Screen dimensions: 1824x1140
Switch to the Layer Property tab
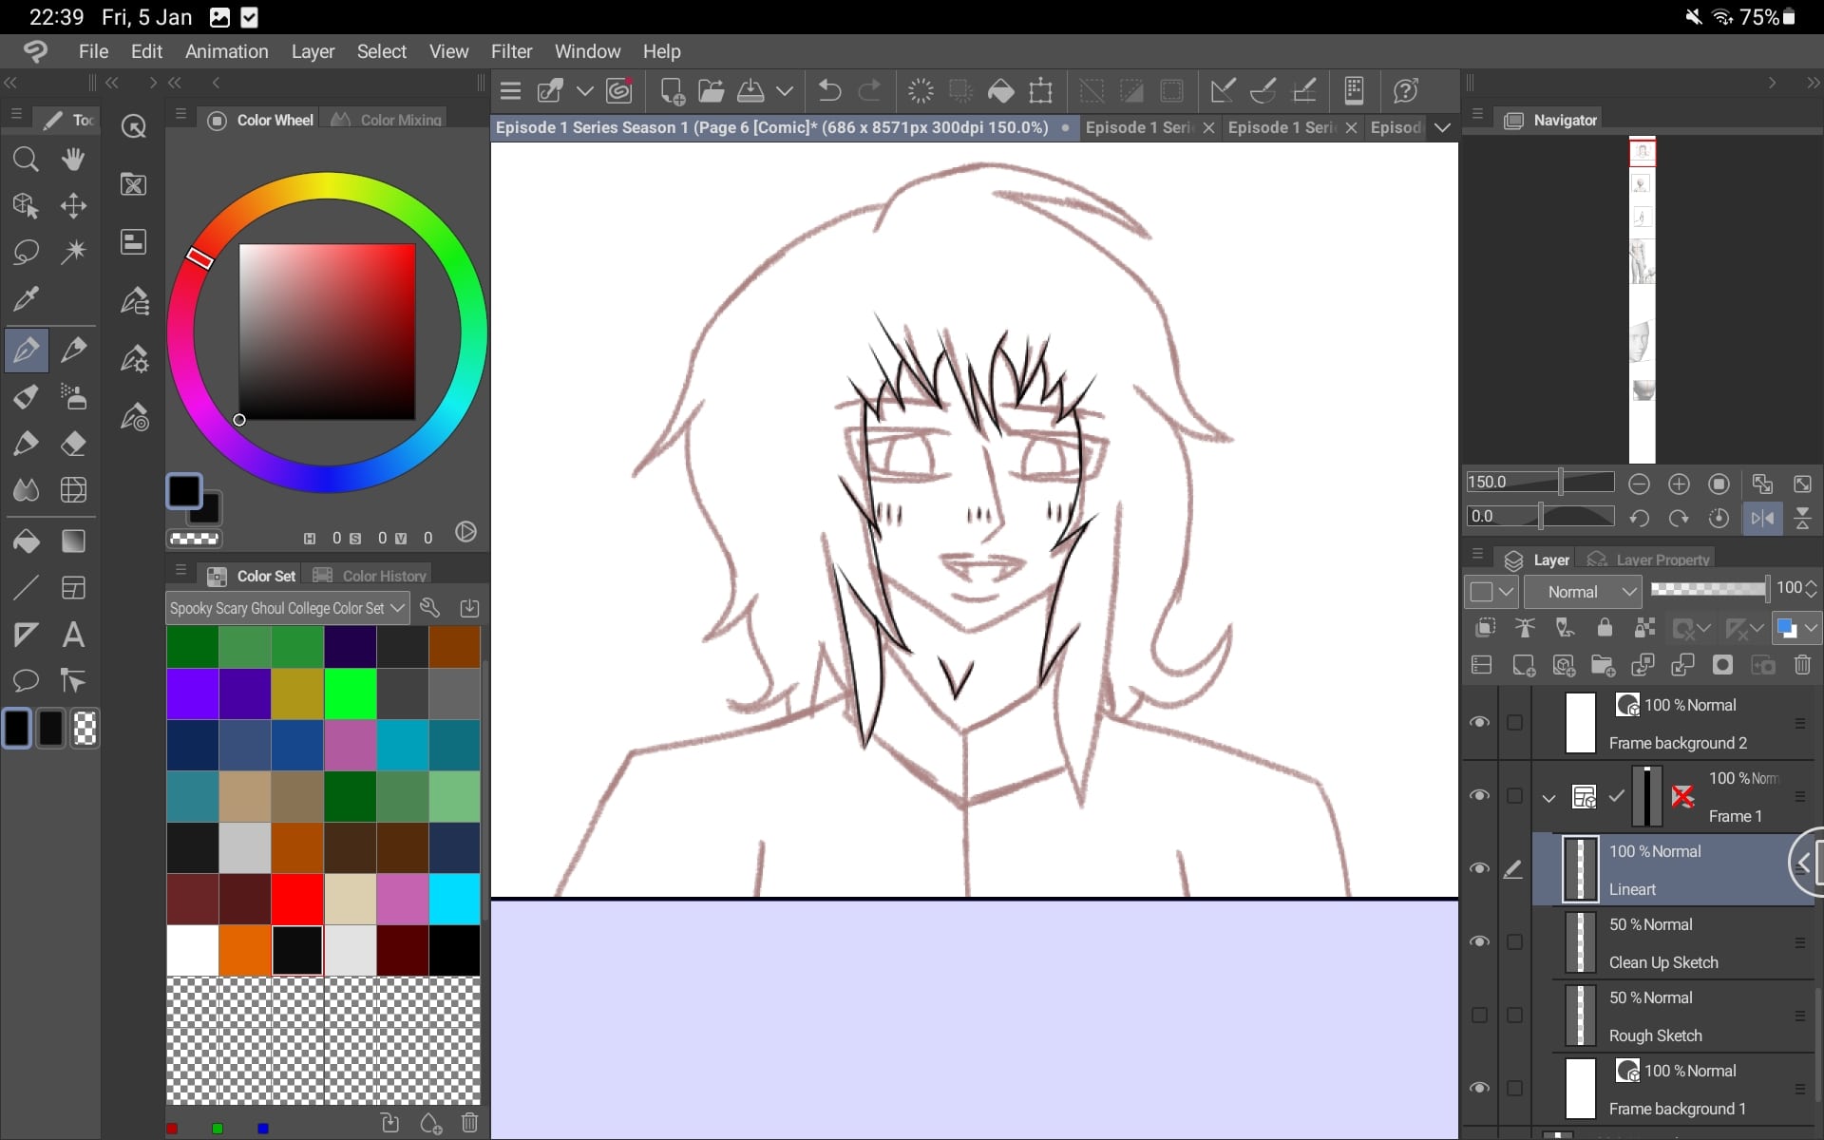coord(1650,560)
